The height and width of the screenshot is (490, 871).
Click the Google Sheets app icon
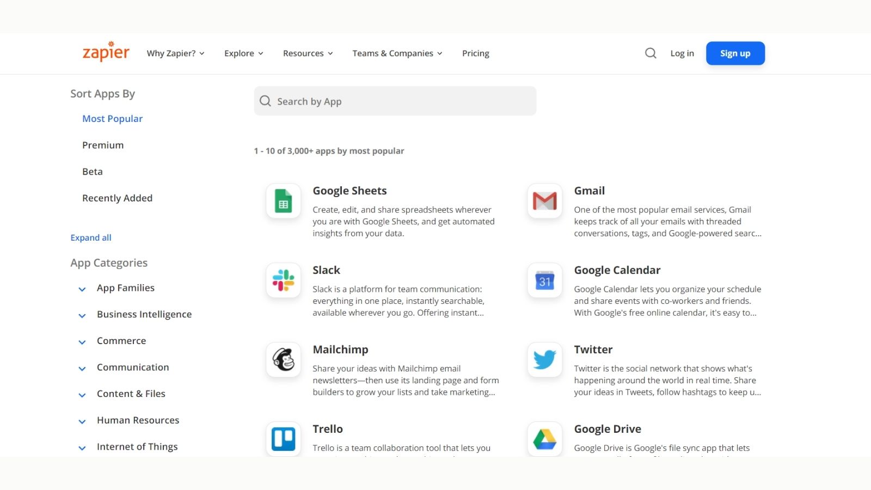(x=283, y=201)
